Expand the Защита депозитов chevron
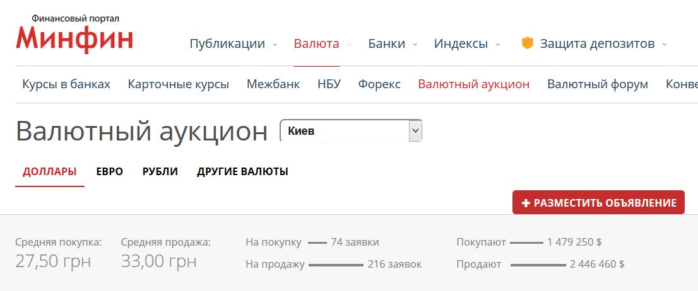 point(664,44)
